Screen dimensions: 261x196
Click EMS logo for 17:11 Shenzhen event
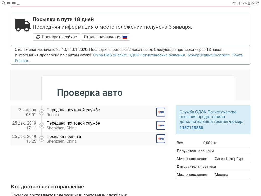[161, 126]
